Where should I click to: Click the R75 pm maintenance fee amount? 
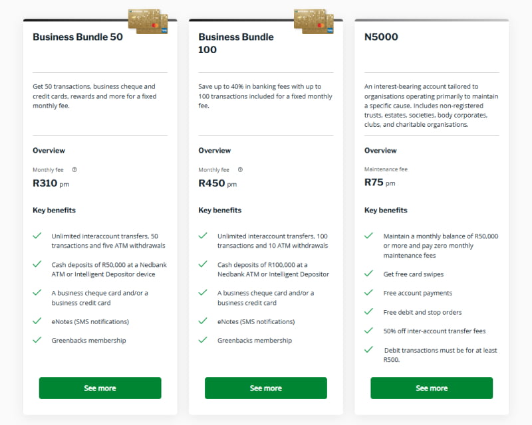coord(380,183)
